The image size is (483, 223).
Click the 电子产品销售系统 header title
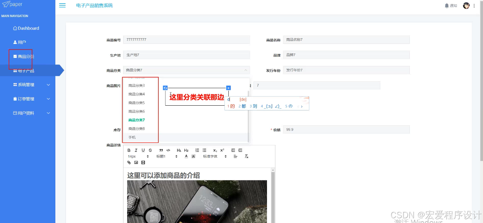(x=94, y=5)
